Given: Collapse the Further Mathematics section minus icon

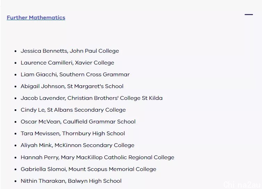Looking at the screenshot, I should pos(249,15).
